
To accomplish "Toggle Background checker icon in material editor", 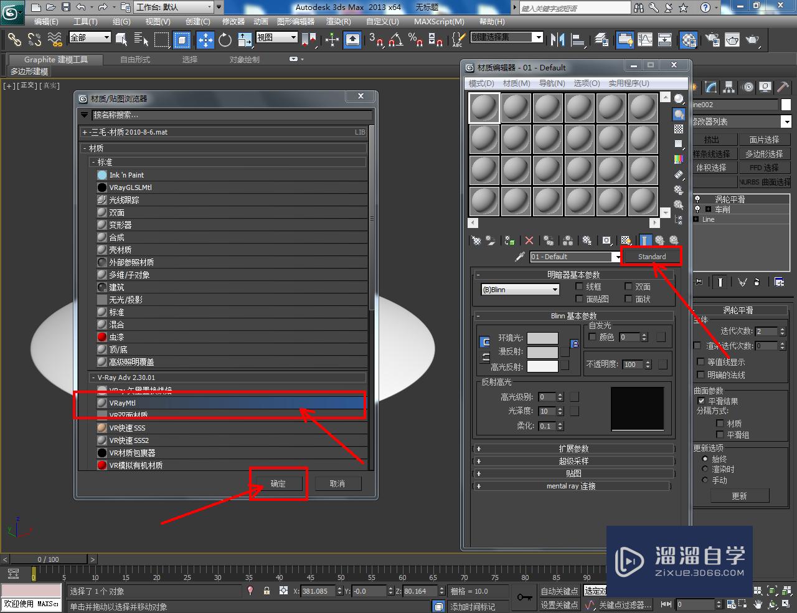I will click(679, 129).
